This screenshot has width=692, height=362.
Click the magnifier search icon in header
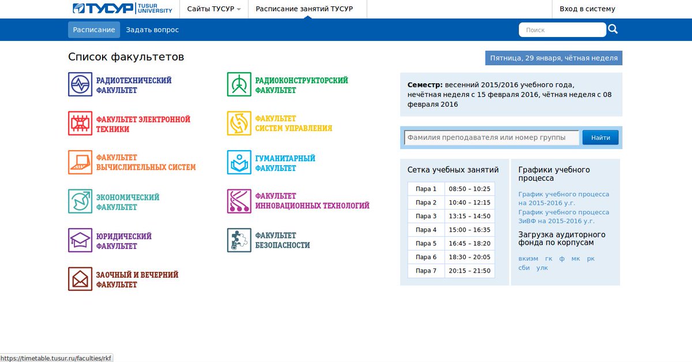(613, 29)
